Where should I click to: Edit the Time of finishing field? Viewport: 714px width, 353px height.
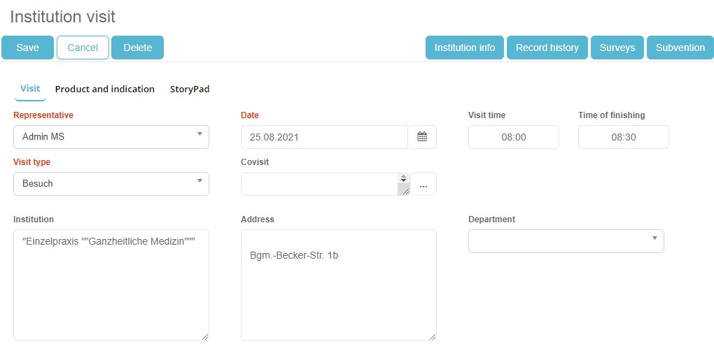coord(623,137)
